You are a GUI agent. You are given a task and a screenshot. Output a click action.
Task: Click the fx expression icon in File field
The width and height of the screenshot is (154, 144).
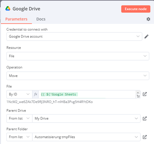[35, 94]
